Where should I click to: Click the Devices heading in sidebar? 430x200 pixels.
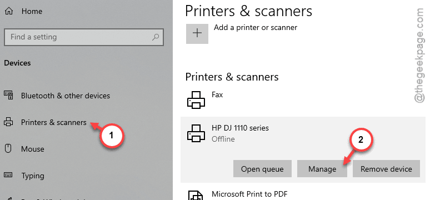click(x=17, y=63)
